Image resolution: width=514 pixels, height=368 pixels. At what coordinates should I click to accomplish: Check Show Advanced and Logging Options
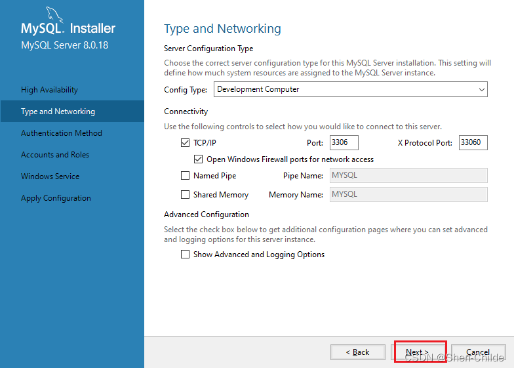[185, 255]
